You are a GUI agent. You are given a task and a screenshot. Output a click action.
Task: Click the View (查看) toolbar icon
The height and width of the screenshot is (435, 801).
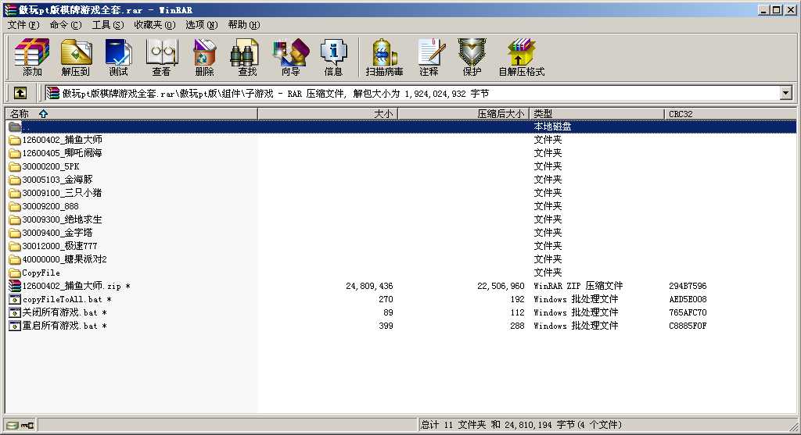tap(161, 57)
